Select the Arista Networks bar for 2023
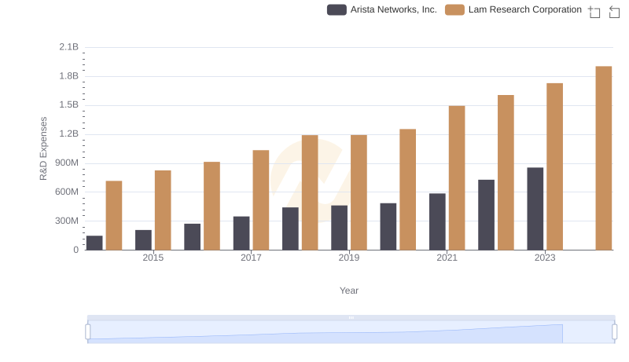This screenshot has height=362, width=629. [535, 208]
